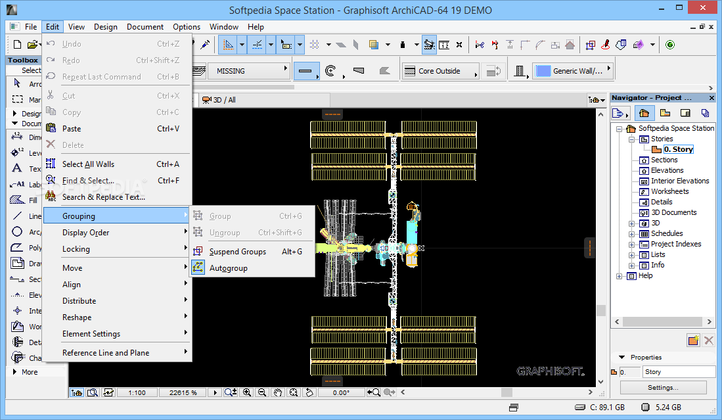This screenshot has height=420, width=722.
Task: Select the trapezoid wall geometry icon
Action: (x=359, y=71)
